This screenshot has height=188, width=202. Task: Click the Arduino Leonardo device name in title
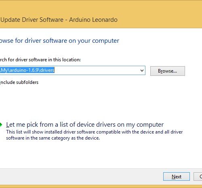click(x=93, y=20)
